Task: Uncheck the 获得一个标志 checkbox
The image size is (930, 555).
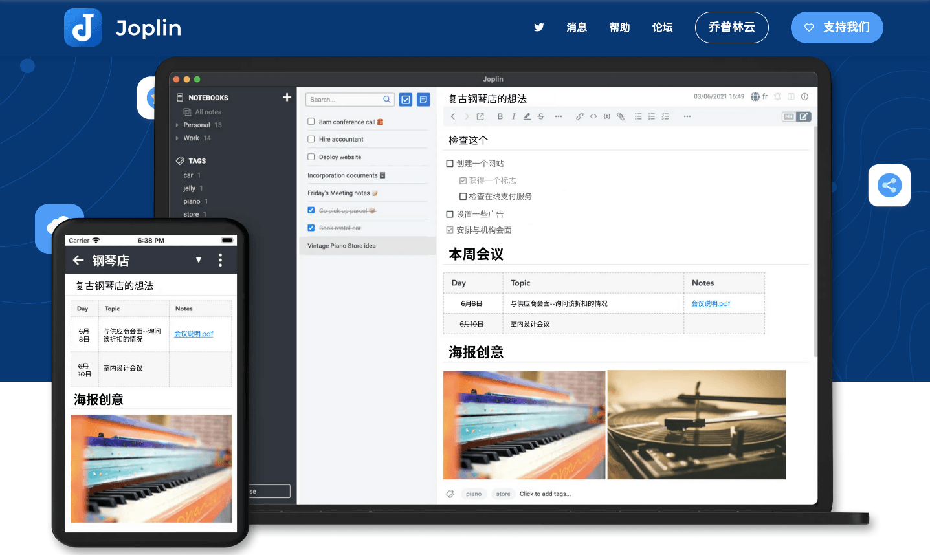Action: pos(463,180)
